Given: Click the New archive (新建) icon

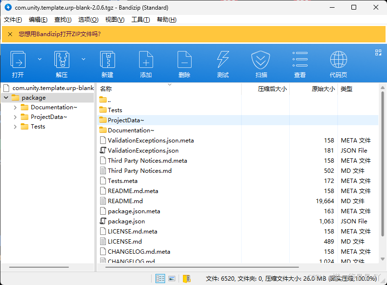Looking at the screenshot, I should 107,60.
